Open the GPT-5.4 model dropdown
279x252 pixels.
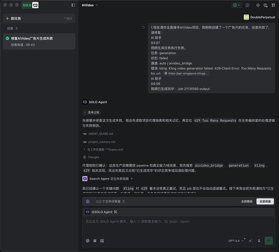pyautogui.click(x=236, y=241)
